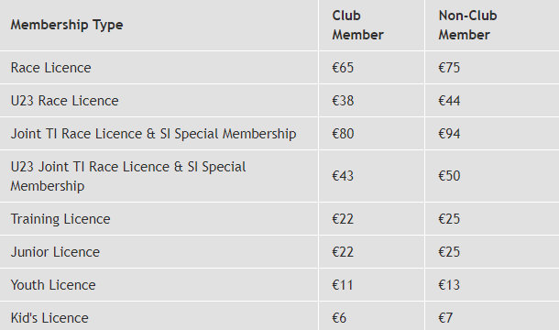
Task: Click the €65 Race Licence club price
Action: (x=343, y=68)
